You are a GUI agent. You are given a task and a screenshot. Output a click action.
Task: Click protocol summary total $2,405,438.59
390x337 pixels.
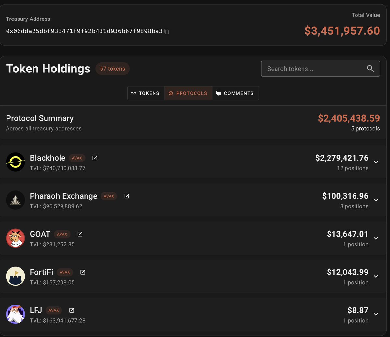tap(349, 118)
